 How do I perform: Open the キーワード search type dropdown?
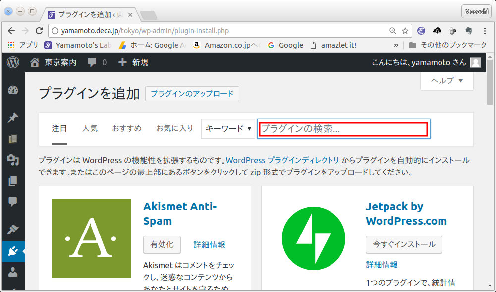[x=228, y=129]
